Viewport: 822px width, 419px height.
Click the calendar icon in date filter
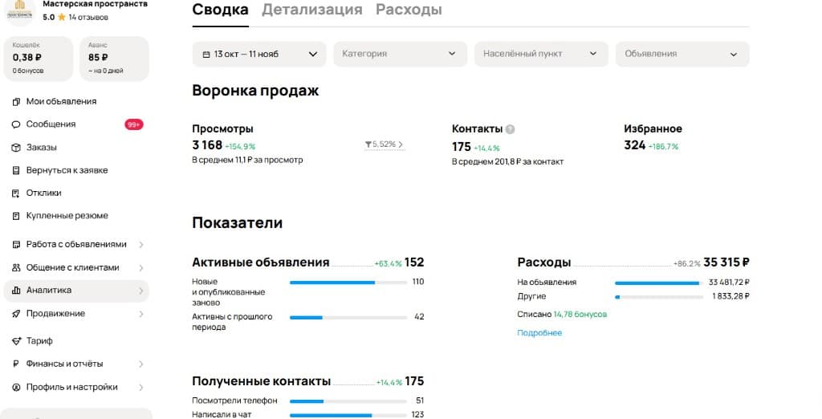tap(206, 54)
